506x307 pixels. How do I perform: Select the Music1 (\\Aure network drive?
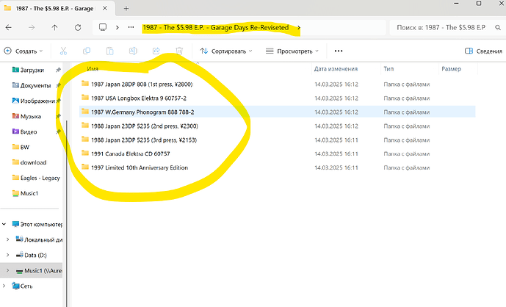(39, 270)
